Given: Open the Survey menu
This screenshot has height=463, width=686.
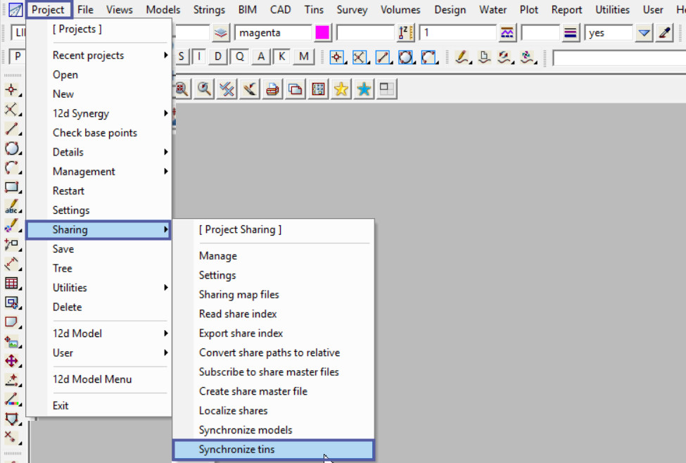Looking at the screenshot, I should (352, 10).
